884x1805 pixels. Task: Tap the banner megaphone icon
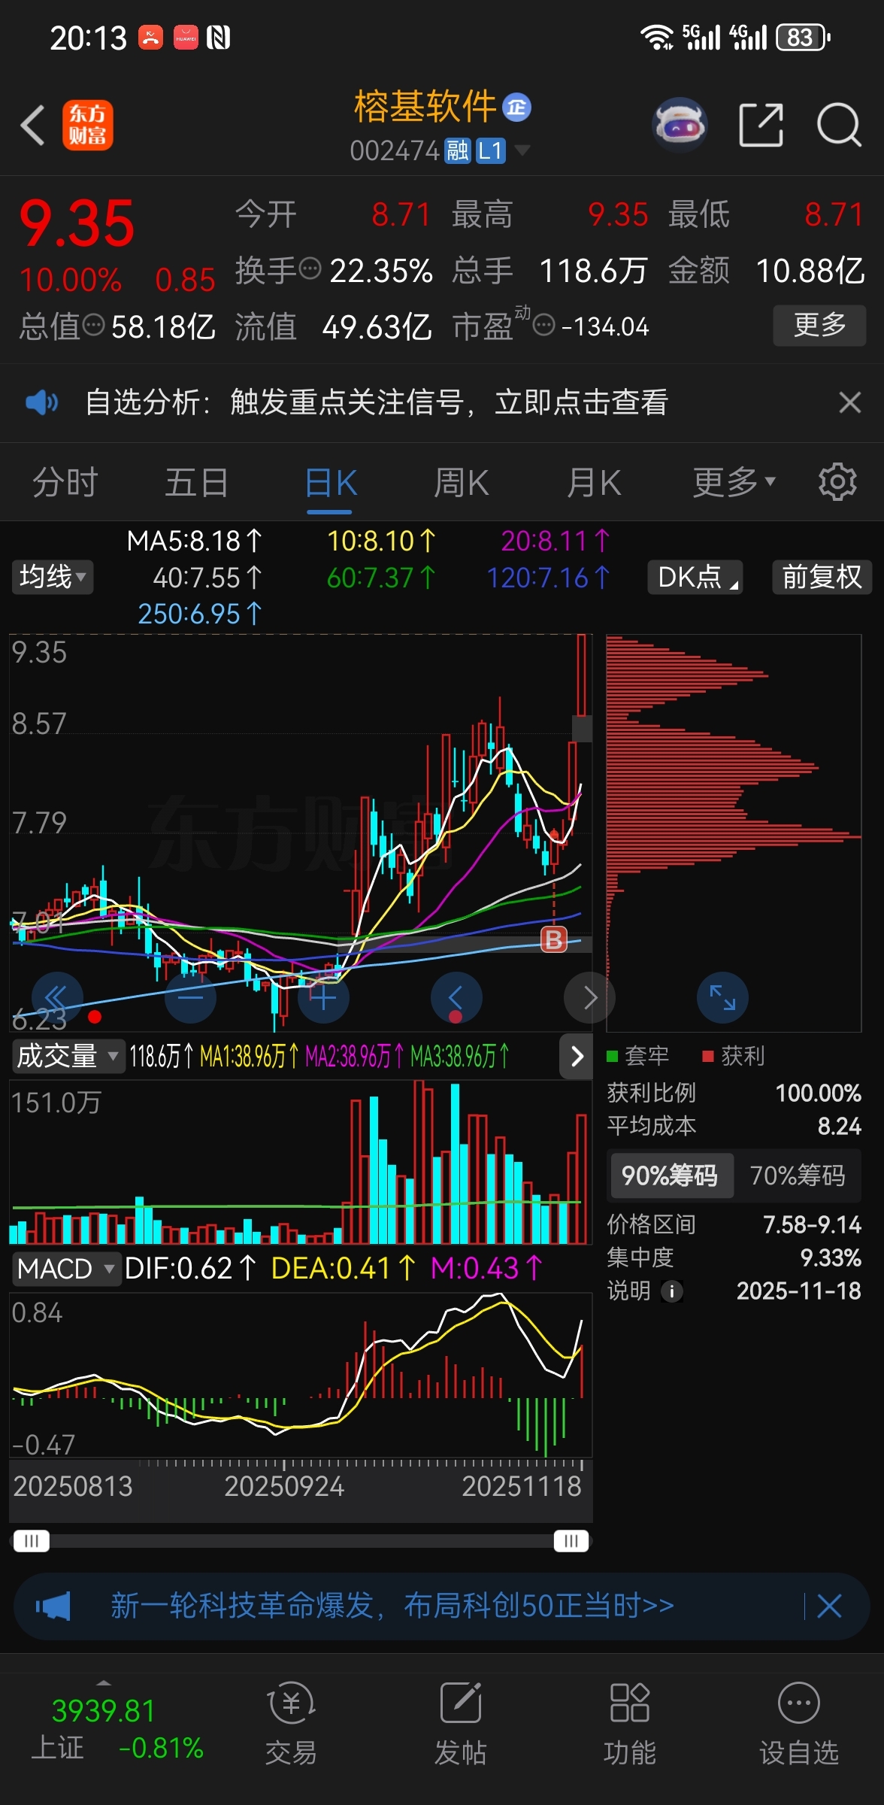click(53, 1606)
